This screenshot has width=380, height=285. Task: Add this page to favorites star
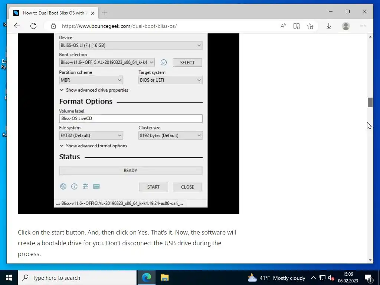click(310, 26)
